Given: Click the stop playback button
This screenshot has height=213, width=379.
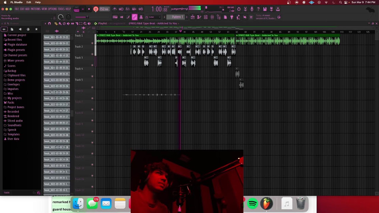Looking at the screenshot, I should click(89, 9).
